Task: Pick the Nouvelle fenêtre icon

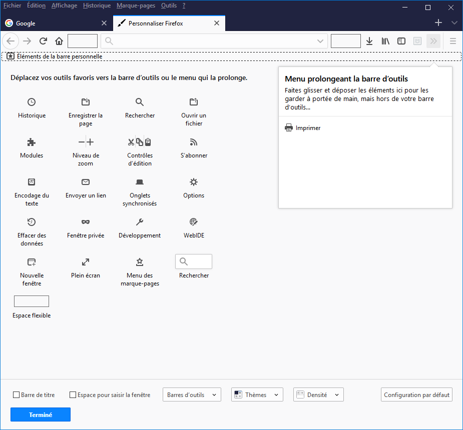Action: (32, 262)
